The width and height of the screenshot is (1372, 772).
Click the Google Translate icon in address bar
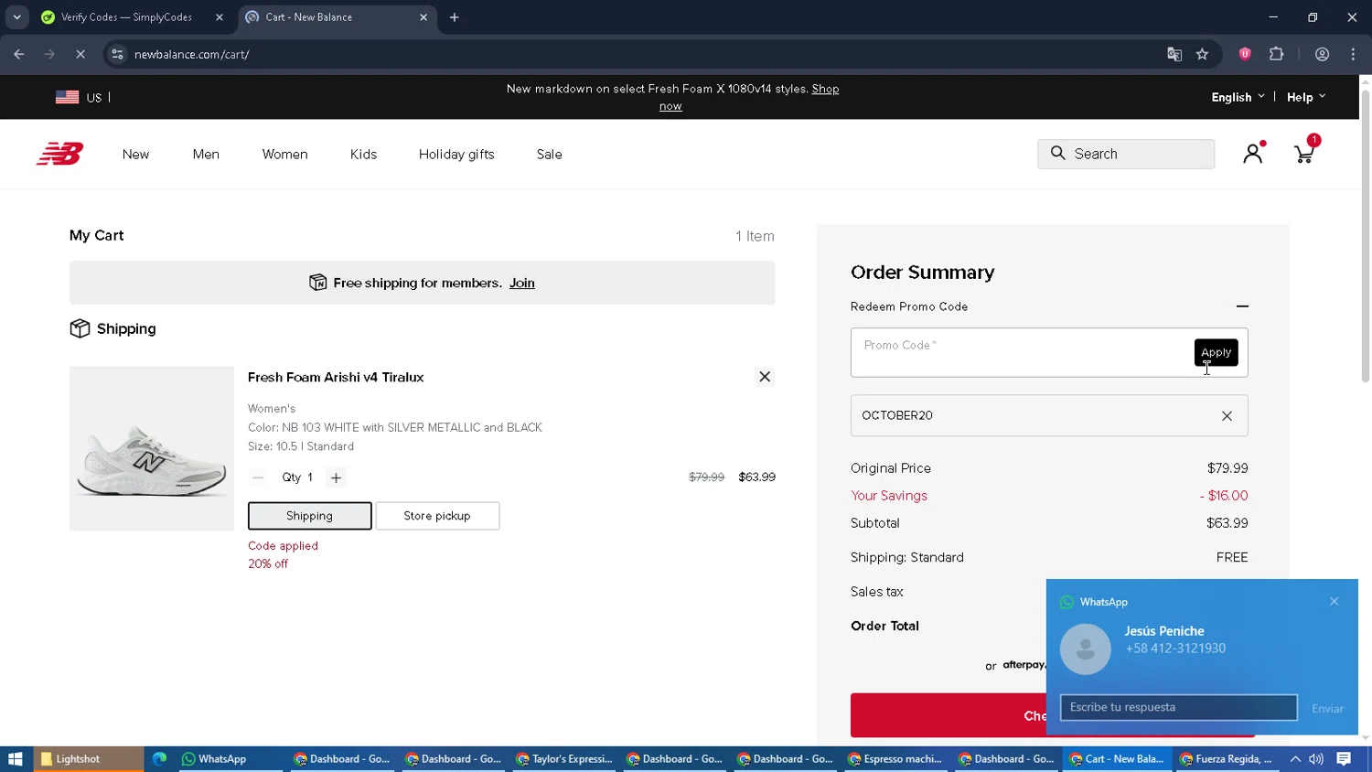click(1174, 55)
